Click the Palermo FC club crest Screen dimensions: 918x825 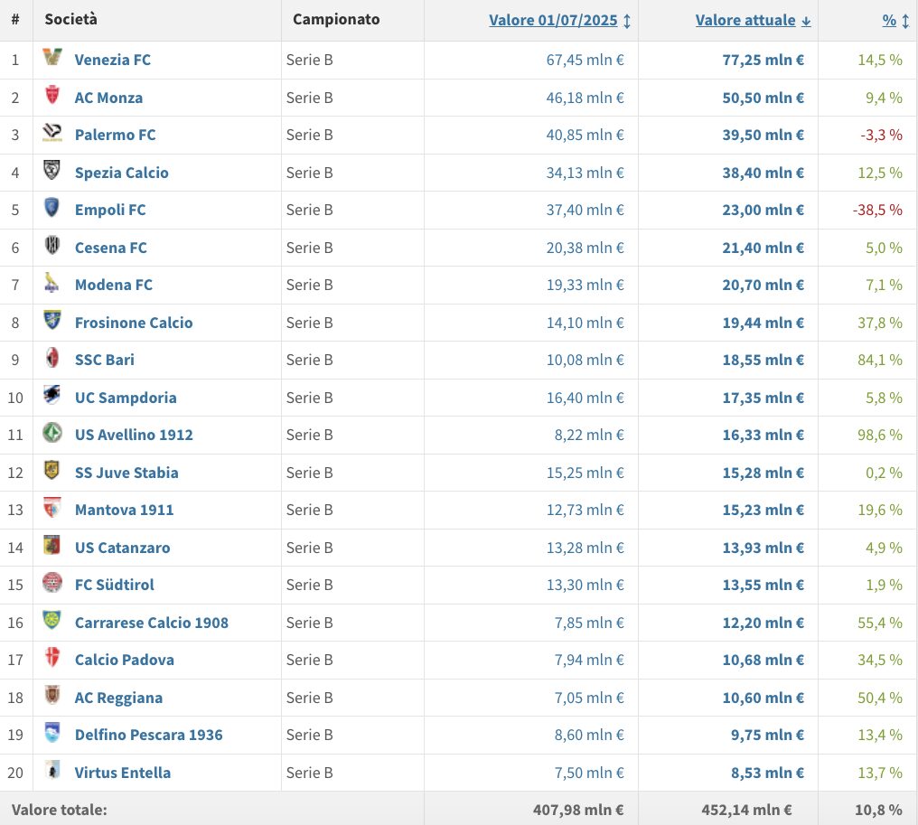[x=52, y=132]
